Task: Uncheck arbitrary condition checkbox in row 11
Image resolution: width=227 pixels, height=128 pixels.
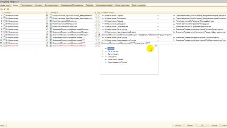Action: pos(99,43)
